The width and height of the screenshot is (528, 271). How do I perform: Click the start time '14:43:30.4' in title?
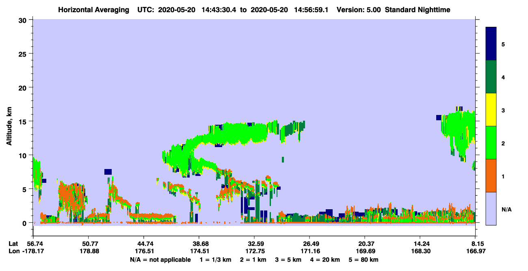coord(219,10)
